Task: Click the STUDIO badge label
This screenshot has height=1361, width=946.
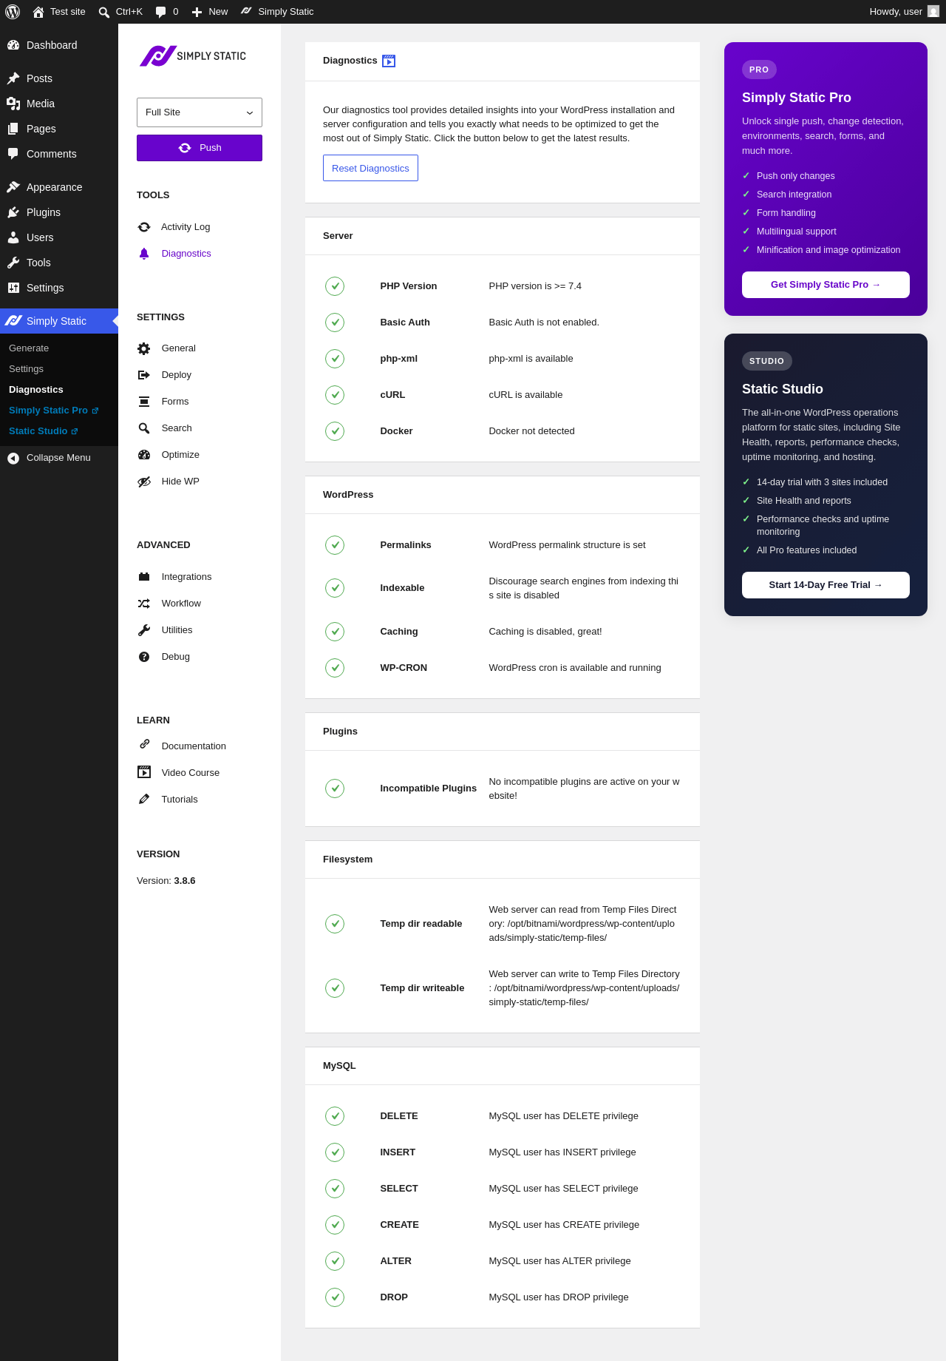Action: pos(766,361)
